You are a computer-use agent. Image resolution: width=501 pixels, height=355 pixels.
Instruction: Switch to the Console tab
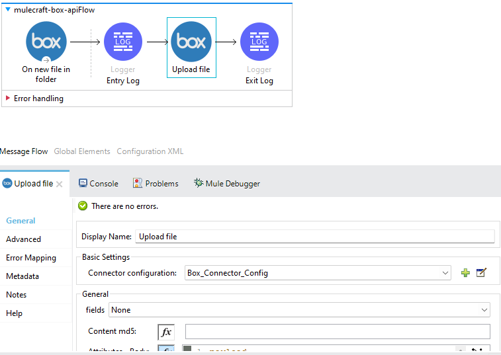tap(98, 184)
